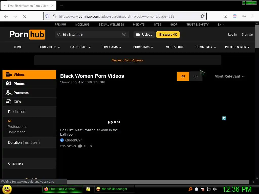Image resolution: width=259 pixels, height=194 pixels.
Task: Expand the Porn Videos nav dropdown
Action: click(x=49, y=47)
